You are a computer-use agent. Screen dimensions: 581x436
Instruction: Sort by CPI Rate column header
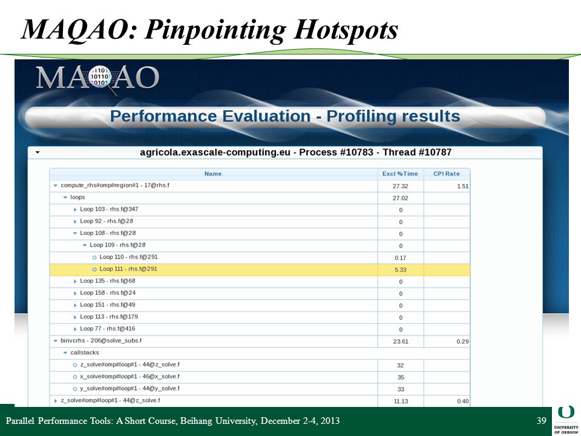tap(447, 174)
